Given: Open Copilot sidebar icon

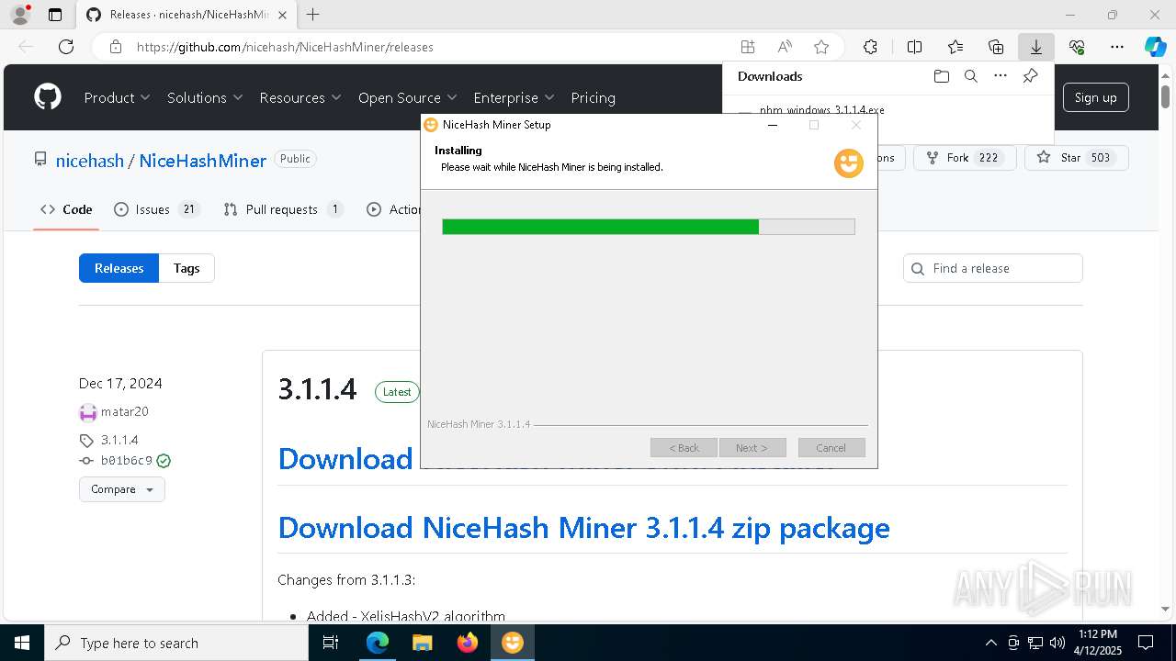Looking at the screenshot, I should [1155, 47].
